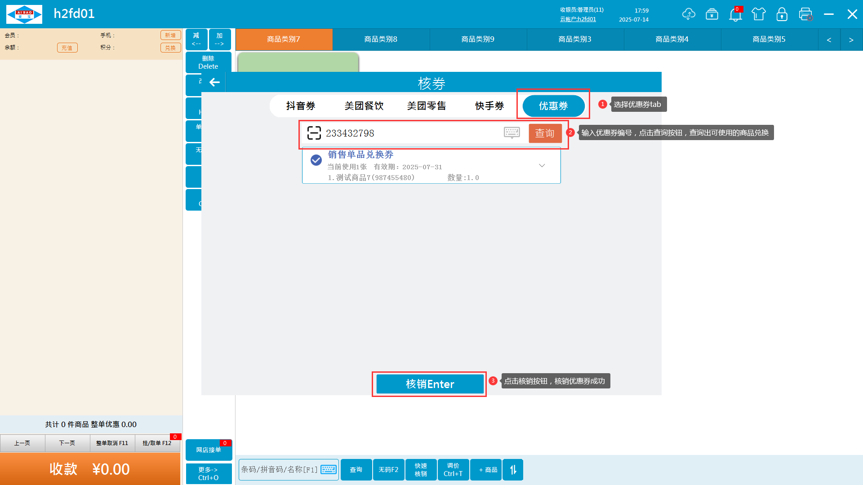Screen dimensions: 863x485
Task: Expand the 销售单品兑换券 coupon details chevron
Action: (x=542, y=166)
